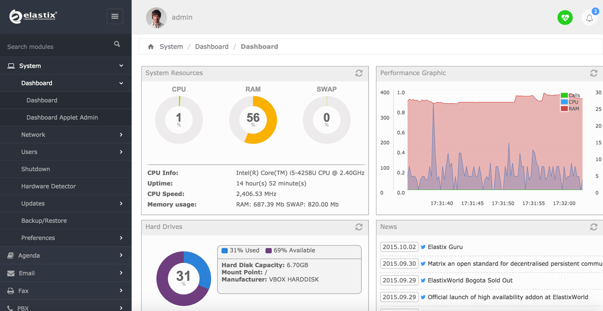Click the home icon in breadcrumb
Image resolution: width=603 pixels, height=311 pixels.
point(151,47)
